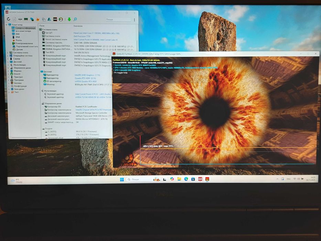Open the Dell Precision 7750 link
Image resolution: width=321 pixels, height=241 pixels.
82,36
